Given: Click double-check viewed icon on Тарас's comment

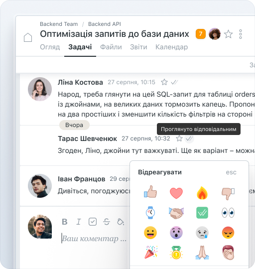Looking at the screenshot, I should pyautogui.click(x=189, y=138).
